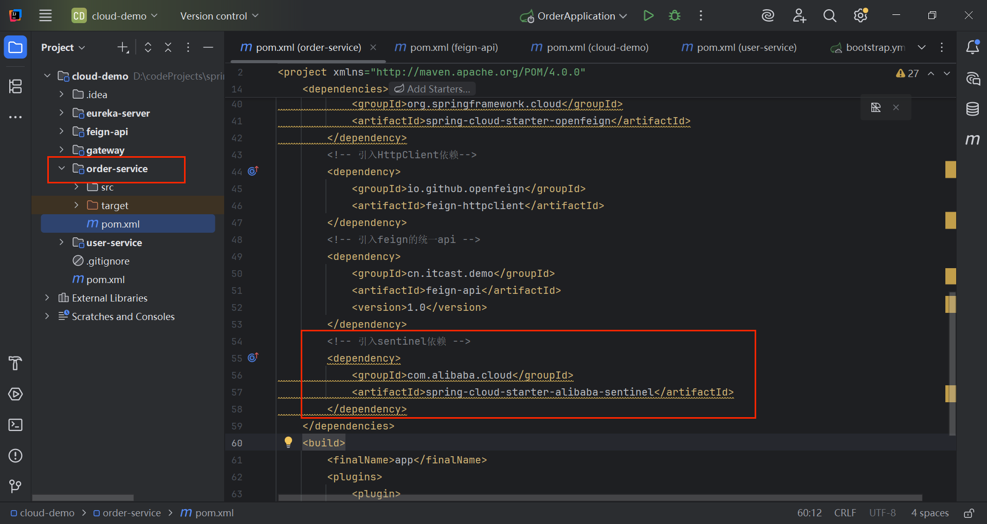Close the floating editor toolbar

[896, 107]
